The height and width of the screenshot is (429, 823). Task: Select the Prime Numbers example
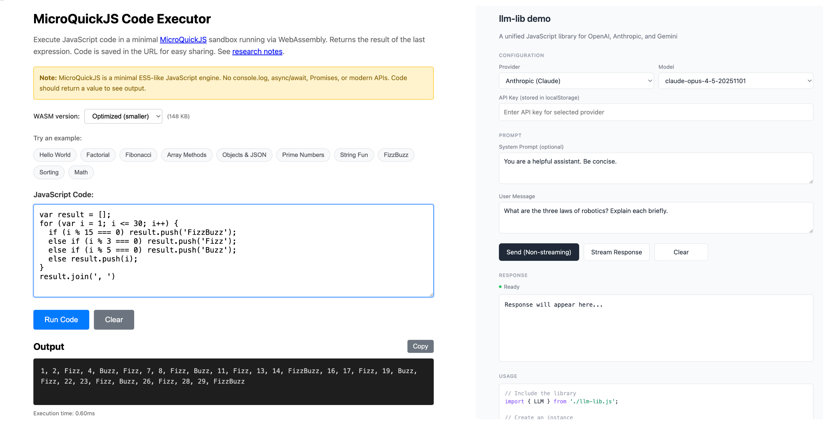click(303, 155)
